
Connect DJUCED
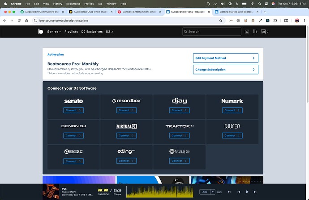coord(232,135)
